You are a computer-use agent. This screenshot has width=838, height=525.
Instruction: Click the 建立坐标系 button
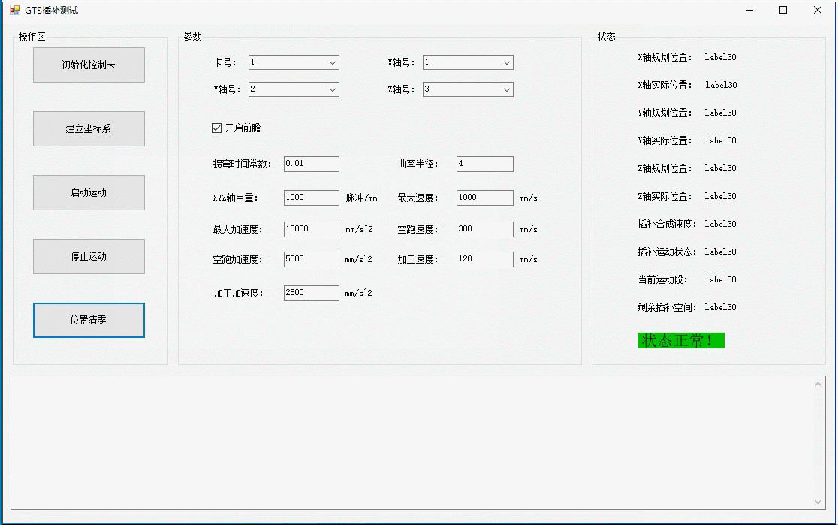tap(89, 128)
